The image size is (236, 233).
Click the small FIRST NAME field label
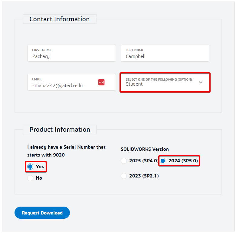tap(42, 50)
